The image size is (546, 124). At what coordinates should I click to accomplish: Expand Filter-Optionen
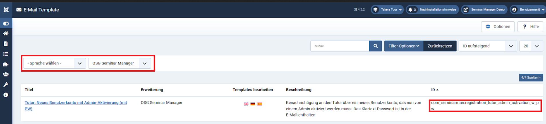(403, 46)
